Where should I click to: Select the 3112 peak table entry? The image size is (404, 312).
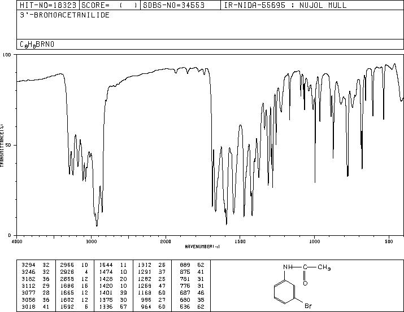(x=36, y=285)
